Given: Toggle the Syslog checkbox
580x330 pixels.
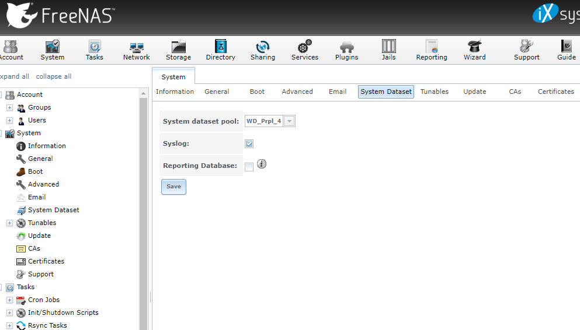Looking at the screenshot, I should (249, 143).
